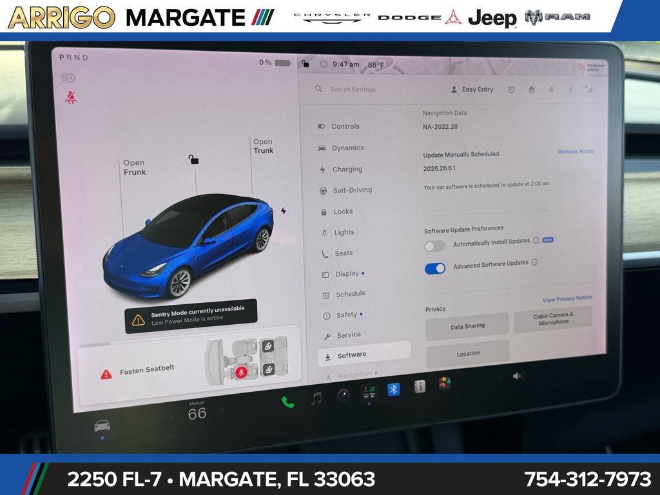The height and width of the screenshot is (495, 660).
Task: Tap the Data Sharing button
Action: tap(467, 326)
